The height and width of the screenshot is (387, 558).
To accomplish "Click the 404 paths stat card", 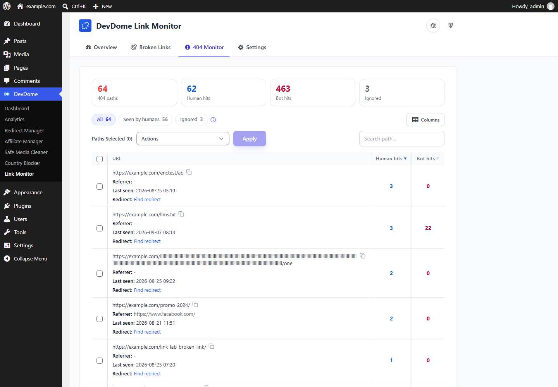I will click(x=134, y=92).
